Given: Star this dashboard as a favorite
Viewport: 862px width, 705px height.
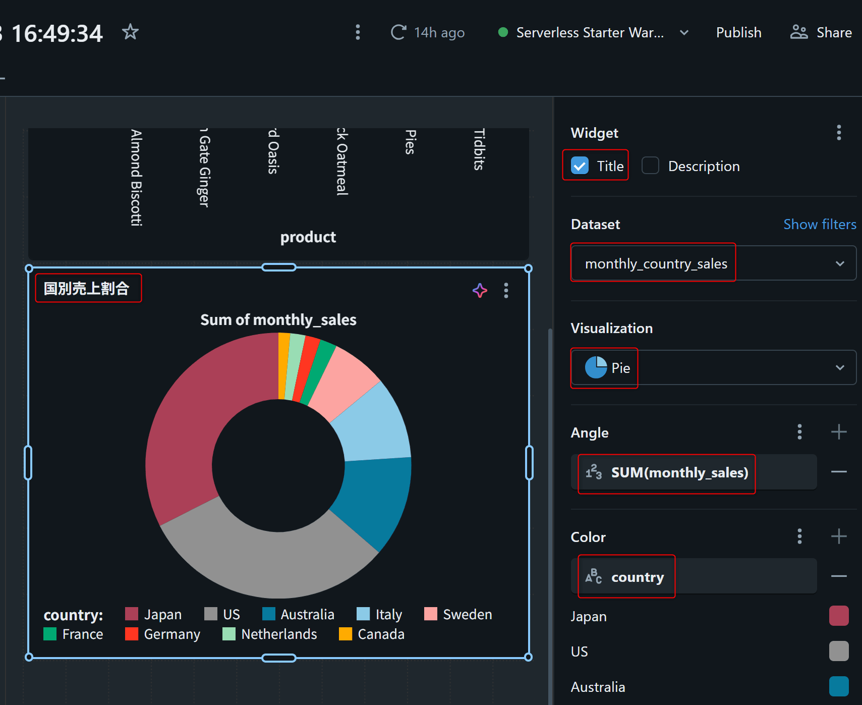Looking at the screenshot, I should pyautogui.click(x=130, y=32).
